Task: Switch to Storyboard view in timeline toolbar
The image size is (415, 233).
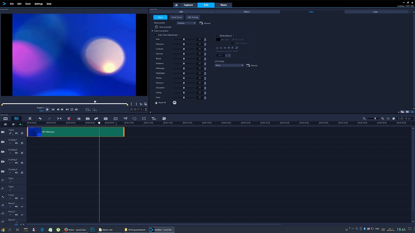Action: pos(6,119)
